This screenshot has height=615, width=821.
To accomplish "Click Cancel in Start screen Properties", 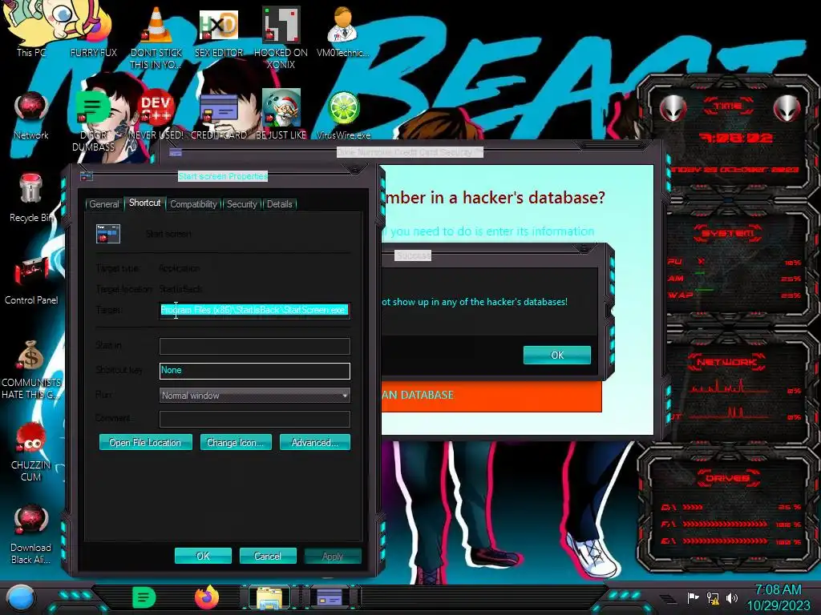I will [x=268, y=556].
